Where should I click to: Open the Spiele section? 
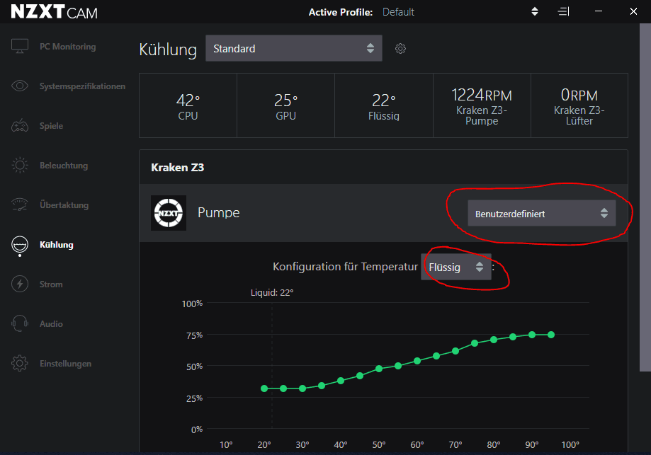point(52,126)
